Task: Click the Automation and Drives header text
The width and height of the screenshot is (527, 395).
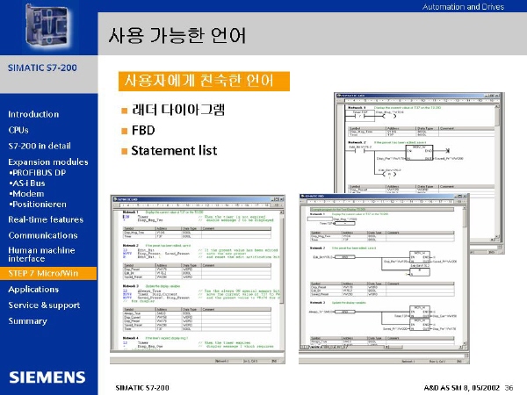Action: click(463, 7)
